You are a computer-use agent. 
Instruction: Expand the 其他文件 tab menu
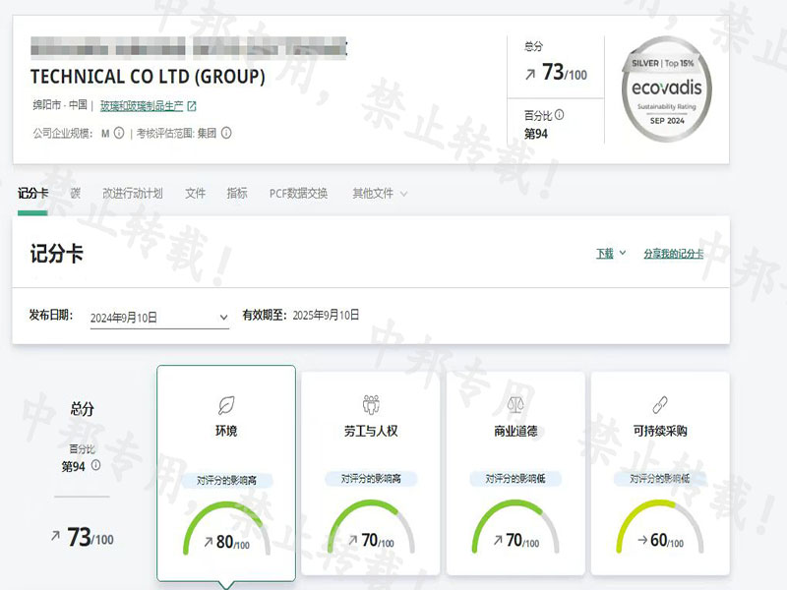[380, 194]
